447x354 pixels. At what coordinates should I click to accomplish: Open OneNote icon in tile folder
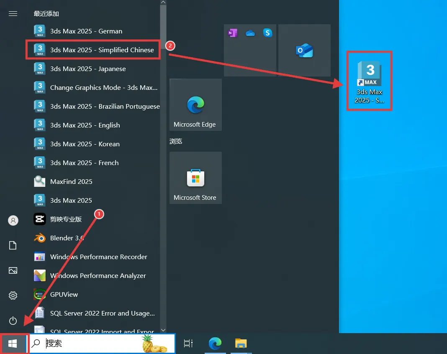233,33
